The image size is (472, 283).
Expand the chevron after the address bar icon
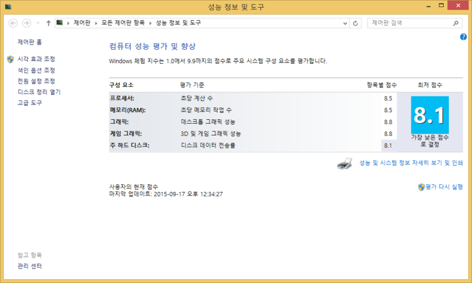68,23
